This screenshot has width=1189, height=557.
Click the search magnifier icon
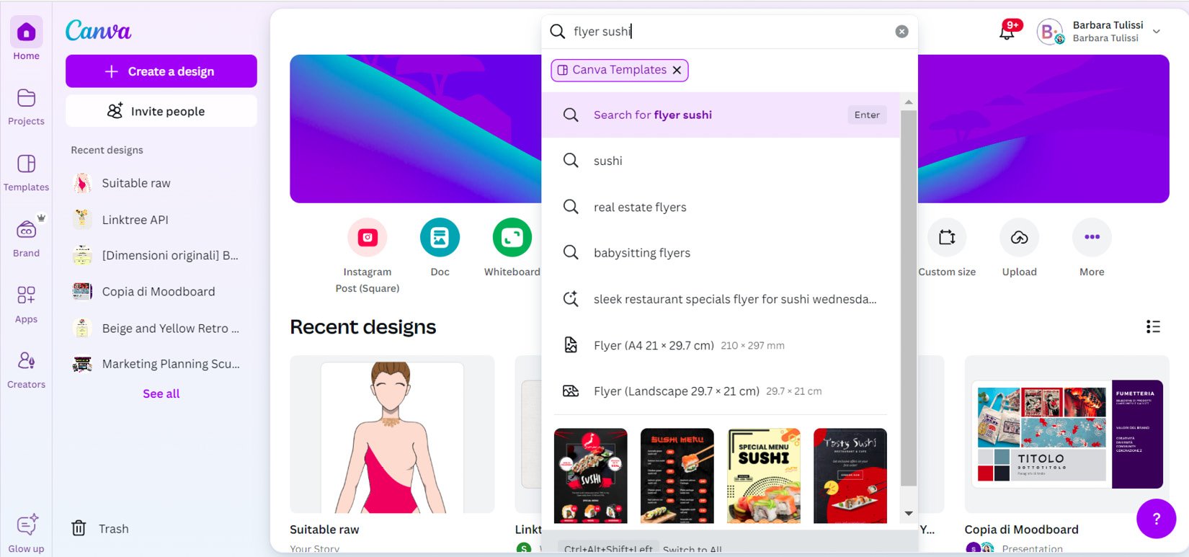(x=557, y=32)
